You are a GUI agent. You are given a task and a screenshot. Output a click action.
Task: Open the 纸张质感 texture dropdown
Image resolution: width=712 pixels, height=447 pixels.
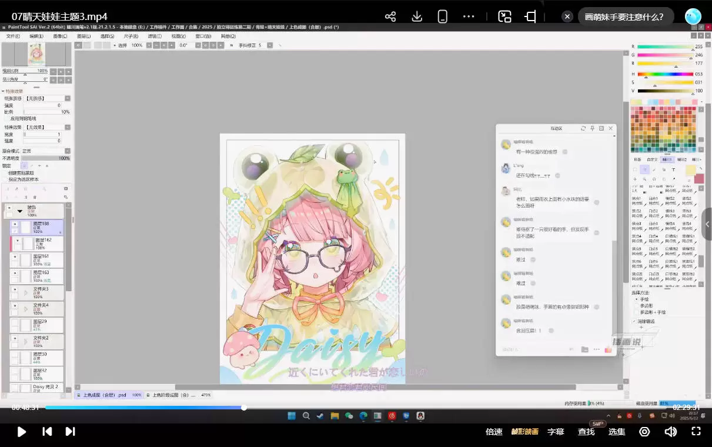pos(67,98)
